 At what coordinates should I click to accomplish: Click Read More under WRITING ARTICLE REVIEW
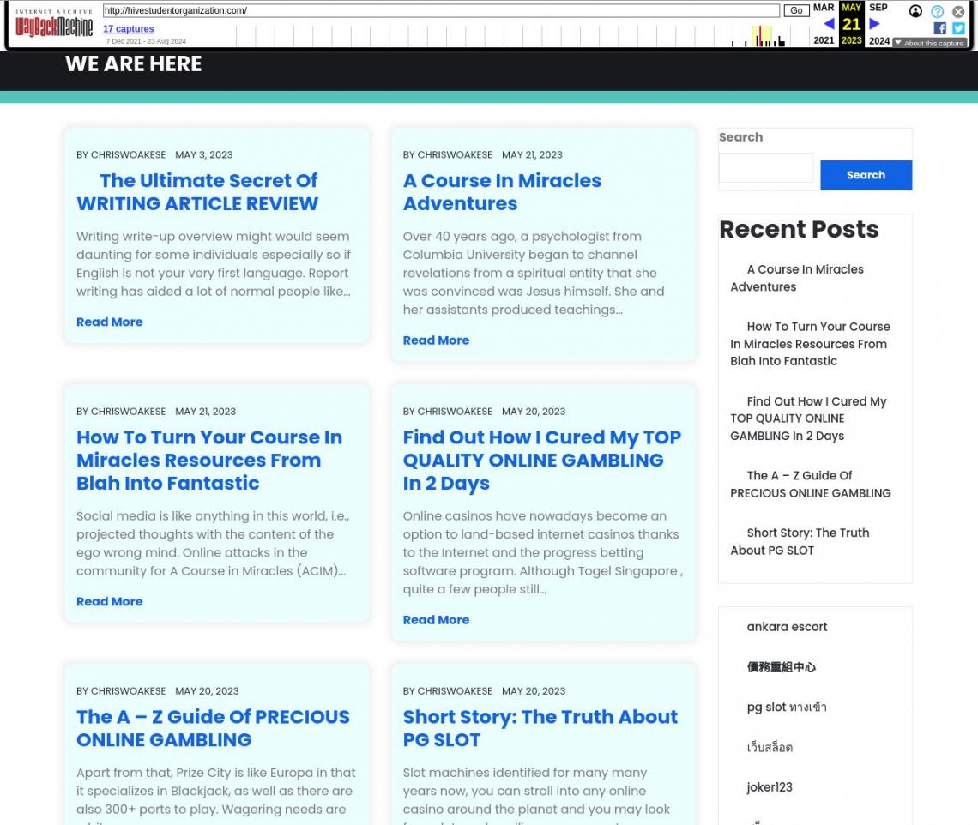[x=109, y=322]
